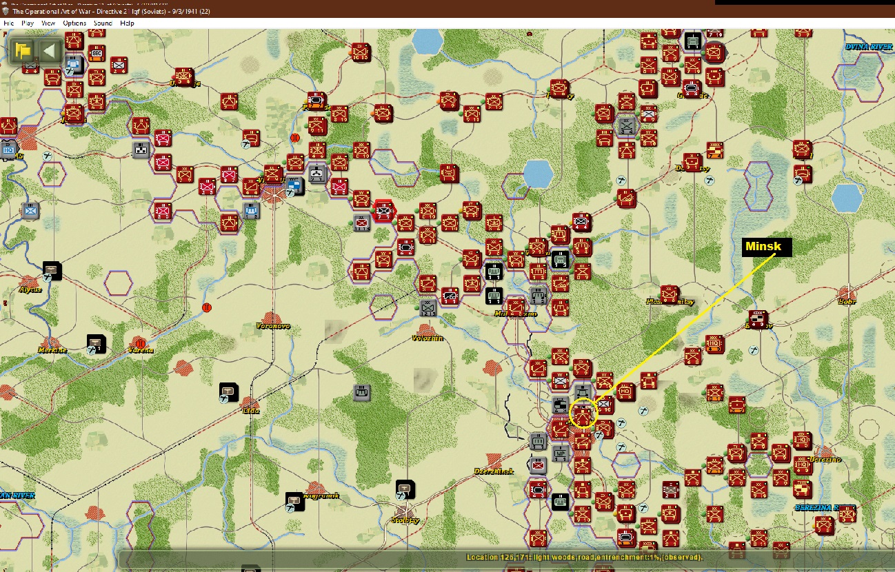
Task: Open the Options menu
Action: (x=74, y=23)
